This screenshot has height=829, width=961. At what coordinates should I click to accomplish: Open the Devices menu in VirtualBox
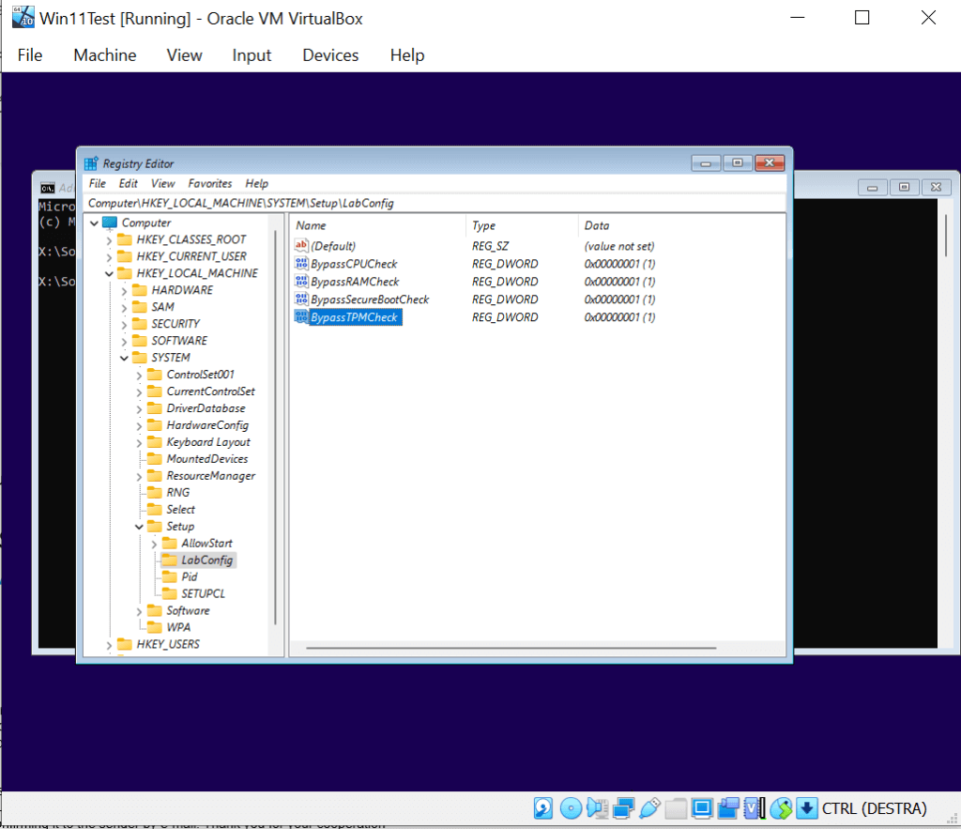point(330,55)
